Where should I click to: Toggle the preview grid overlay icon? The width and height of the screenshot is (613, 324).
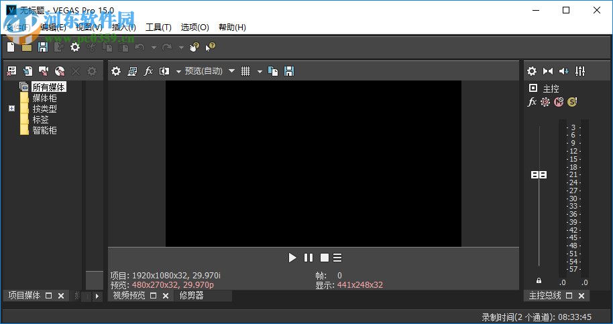(x=245, y=71)
